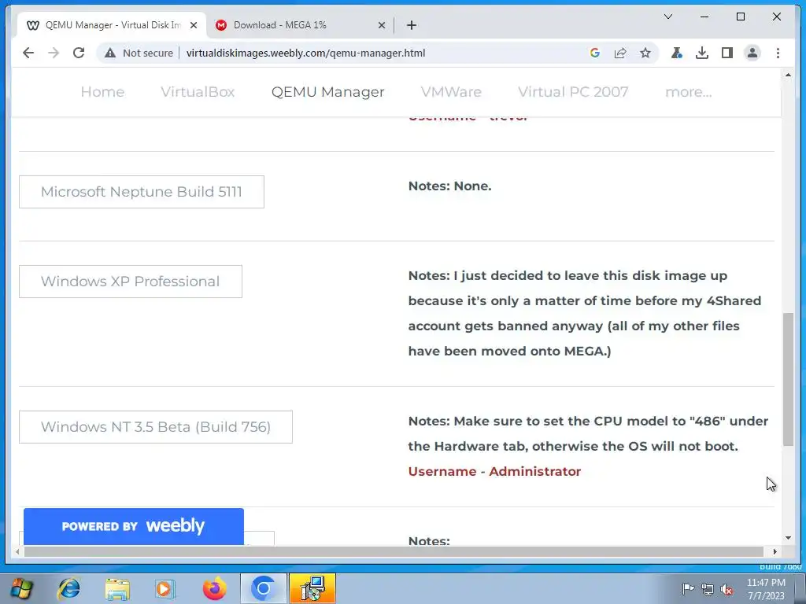Switch to the Chrome taskbar button
The height and width of the screenshot is (604, 806).
pyautogui.click(x=263, y=588)
